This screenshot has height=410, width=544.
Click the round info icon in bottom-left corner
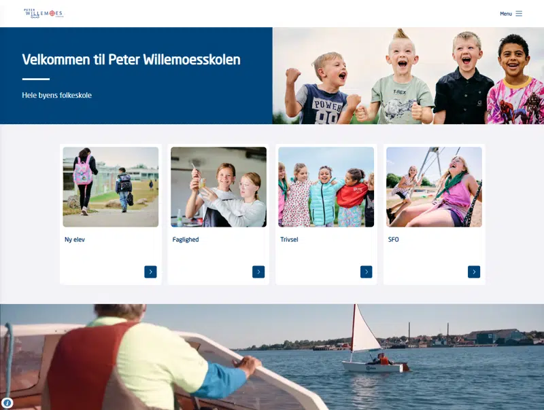[x=7, y=403]
